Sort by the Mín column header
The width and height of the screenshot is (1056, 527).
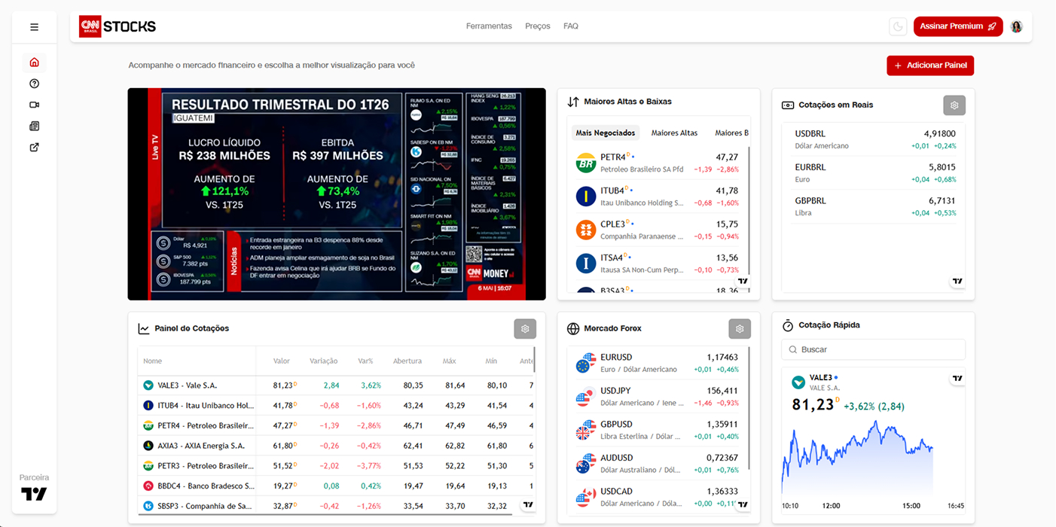pos(491,361)
